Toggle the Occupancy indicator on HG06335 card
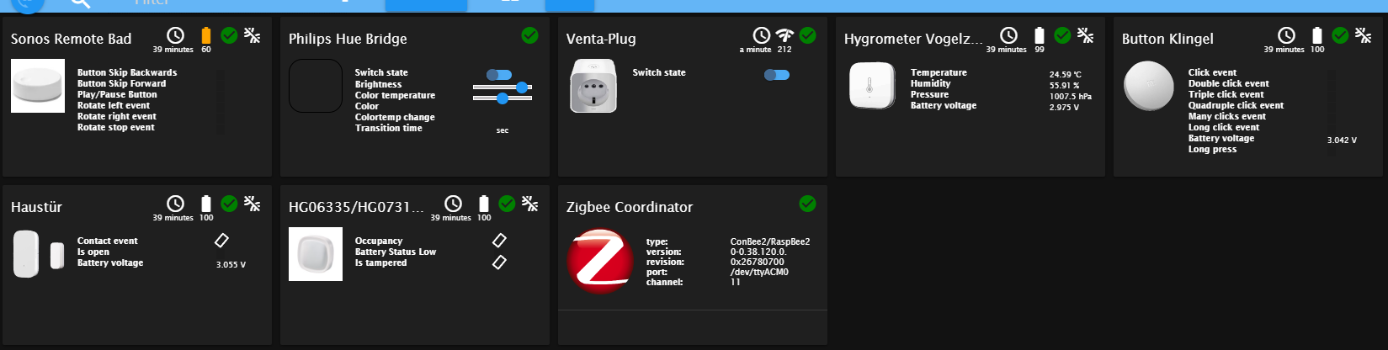Viewport: 1388px width, 350px height. [x=499, y=241]
